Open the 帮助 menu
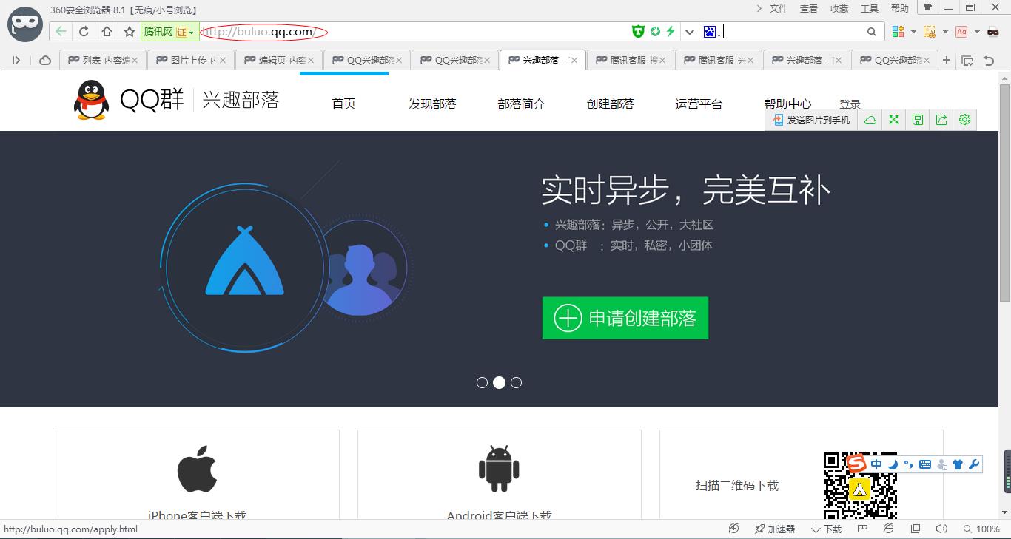 click(900, 9)
